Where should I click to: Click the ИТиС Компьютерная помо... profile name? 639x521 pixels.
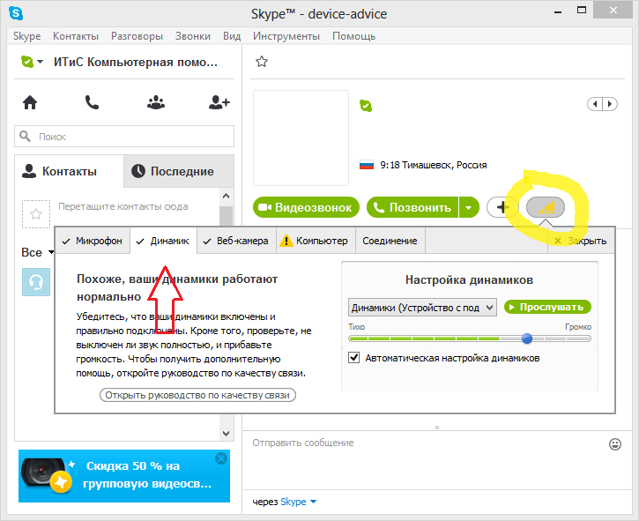(136, 62)
